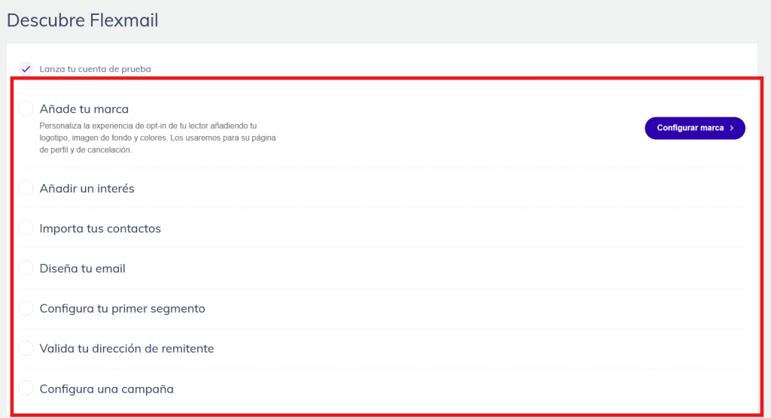The image size is (771, 418).
Task: Click the checked circle beside Lanza tu cuenta de prueba
Action: click(x=26, y=68)
